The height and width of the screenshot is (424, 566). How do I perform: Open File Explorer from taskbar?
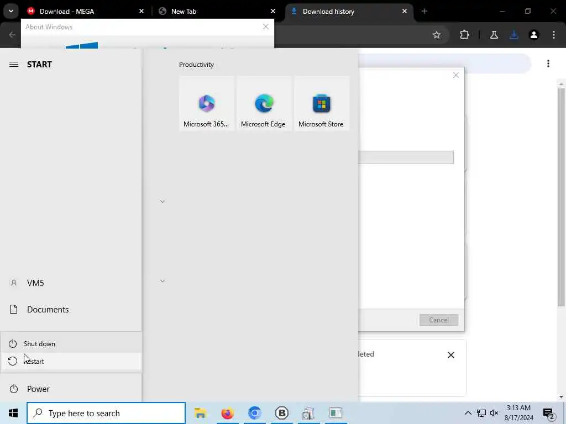click(x=200, y=413)
